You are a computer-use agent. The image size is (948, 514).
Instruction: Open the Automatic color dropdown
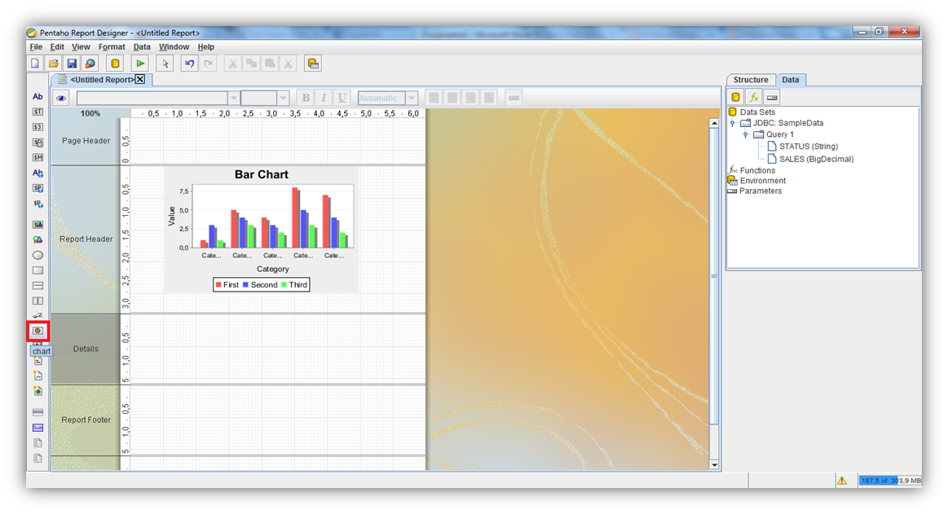[412, 98]
